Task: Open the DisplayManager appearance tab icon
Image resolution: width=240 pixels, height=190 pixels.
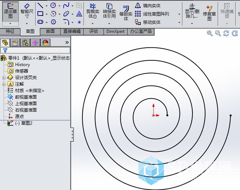Action: [45, 43]
